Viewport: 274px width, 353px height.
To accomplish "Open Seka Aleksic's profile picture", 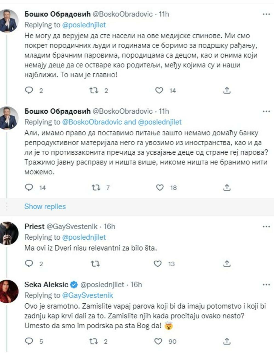I will [x=9, y=291].
